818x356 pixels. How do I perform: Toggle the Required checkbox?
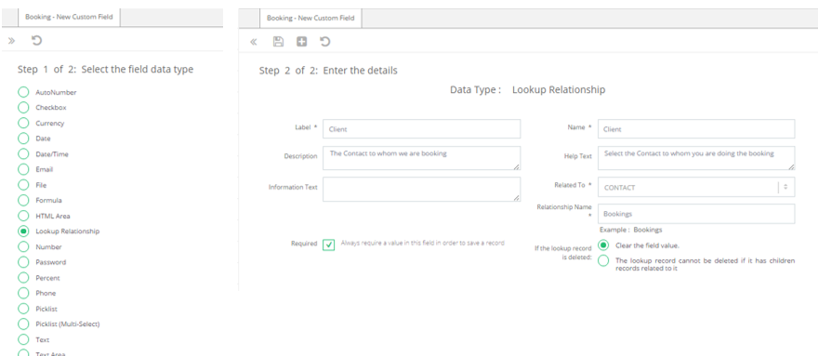click(x=329, y=244)
